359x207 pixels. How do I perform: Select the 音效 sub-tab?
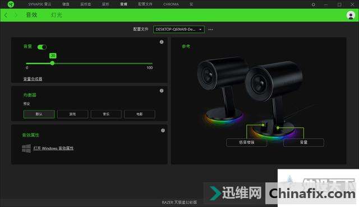(31, 15)
